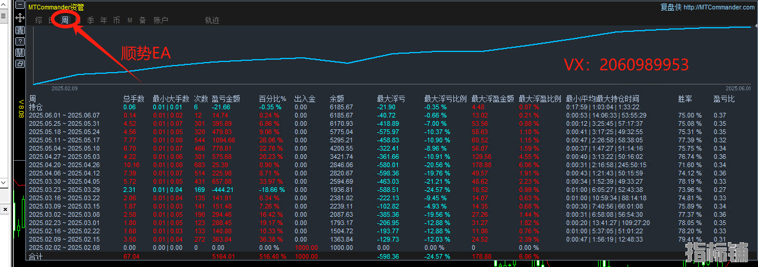This screenshot has width=758, height=267.
Task: Click the 禁 disable icon in sidebar
Action: [x=20, y=52]
